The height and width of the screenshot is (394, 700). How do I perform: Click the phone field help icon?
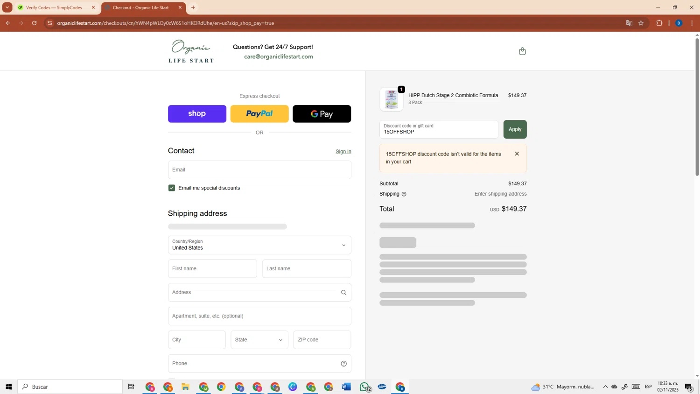[x=343, y=364]
